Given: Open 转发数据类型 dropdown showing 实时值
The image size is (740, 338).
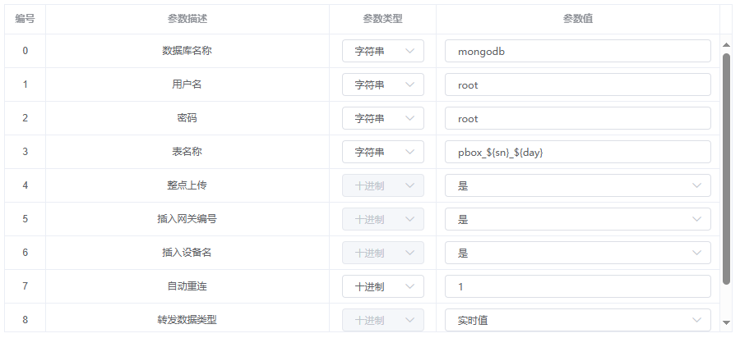Looking at the screenshot, I should pyautogui.click(x=578, y=320).
